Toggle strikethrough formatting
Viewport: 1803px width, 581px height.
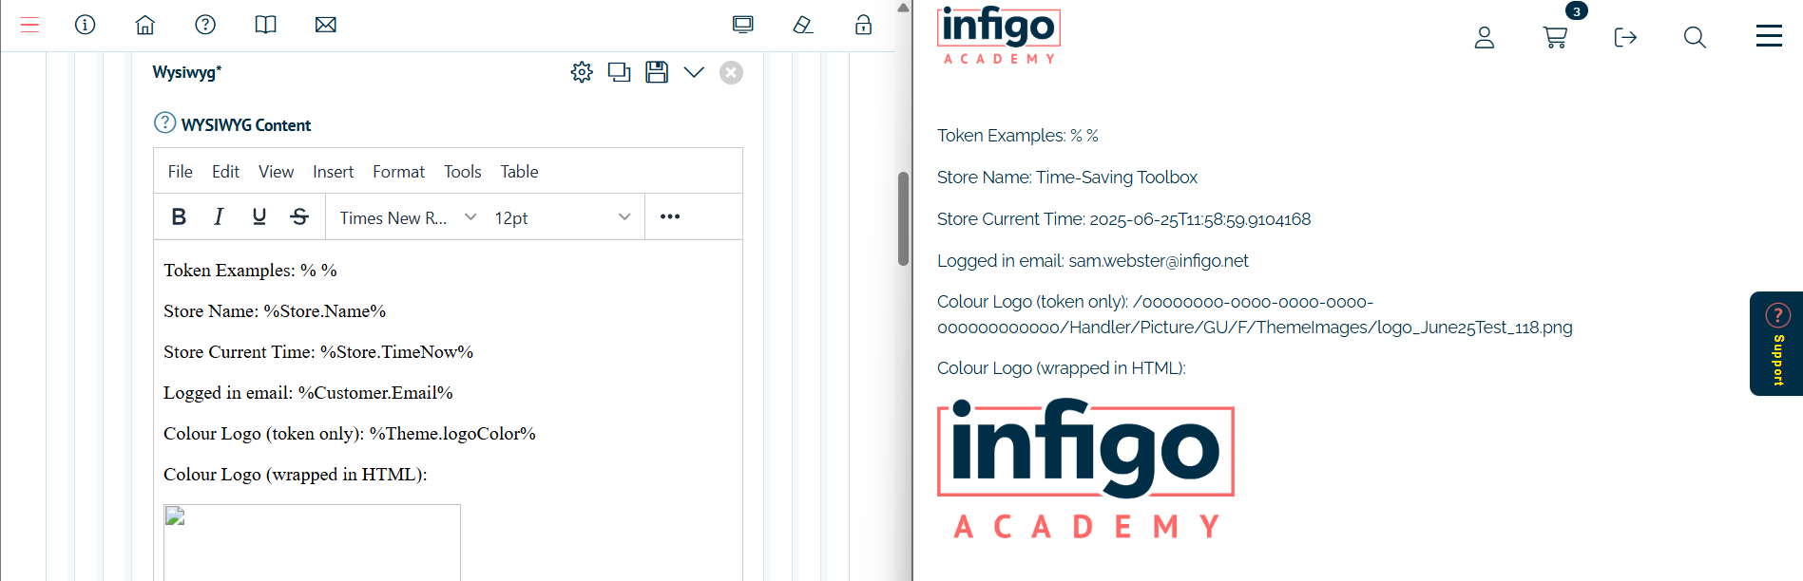pos(299,216)
